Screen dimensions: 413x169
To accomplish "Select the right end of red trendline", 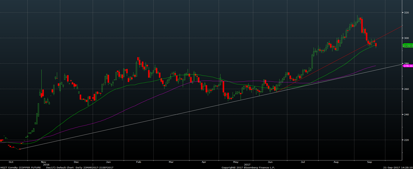I will click(401, 27).
